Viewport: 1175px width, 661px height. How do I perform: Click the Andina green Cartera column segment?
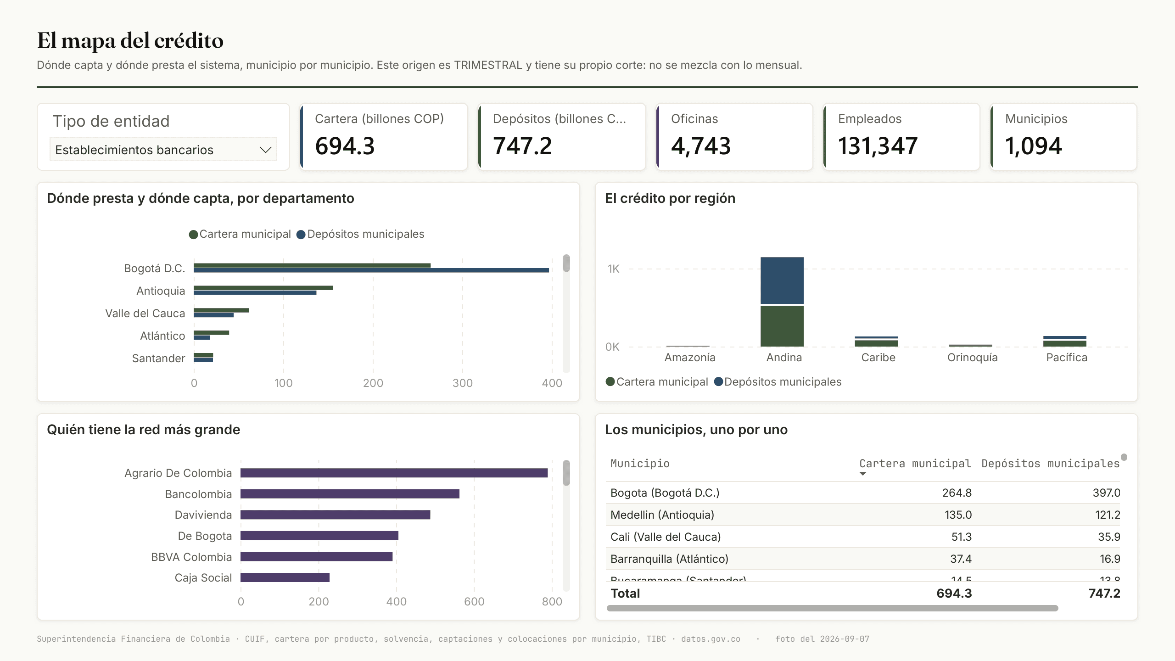(x=782, y=326)
